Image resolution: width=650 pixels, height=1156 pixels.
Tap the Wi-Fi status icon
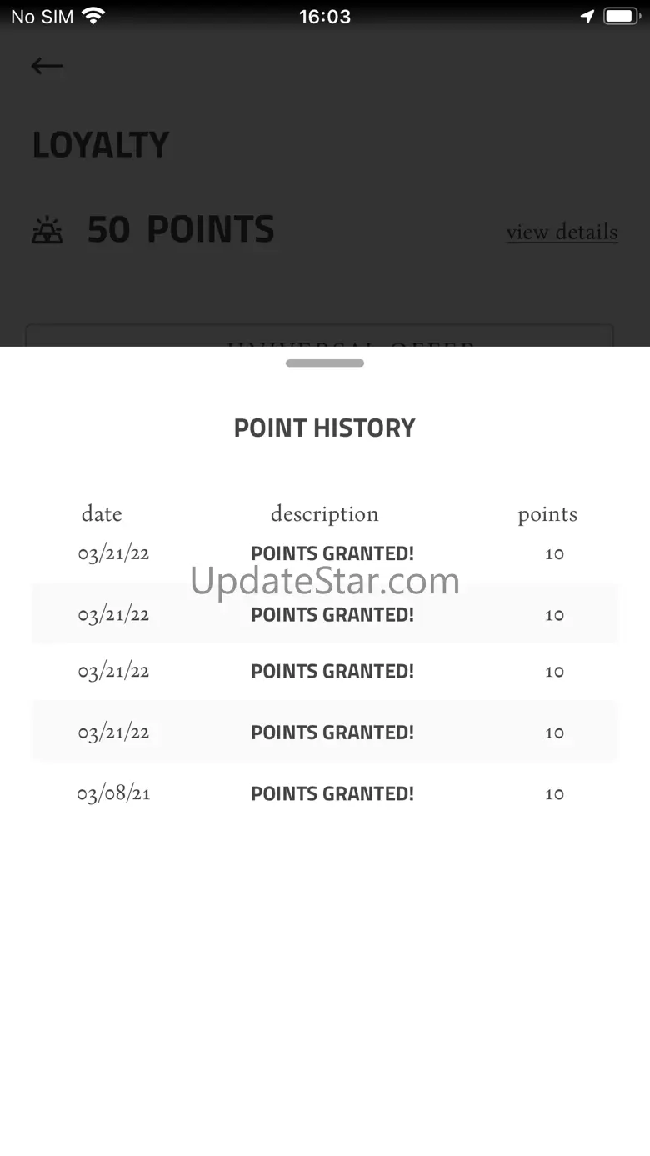coord(94,17)
